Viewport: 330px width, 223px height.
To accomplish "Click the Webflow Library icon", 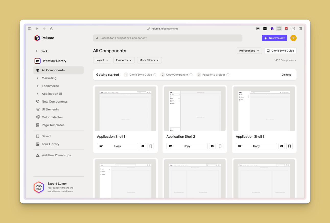I will (38, 61).
